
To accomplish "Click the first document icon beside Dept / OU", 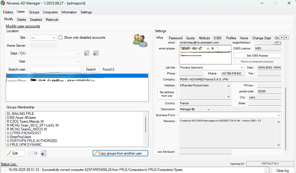I will 87,53.
